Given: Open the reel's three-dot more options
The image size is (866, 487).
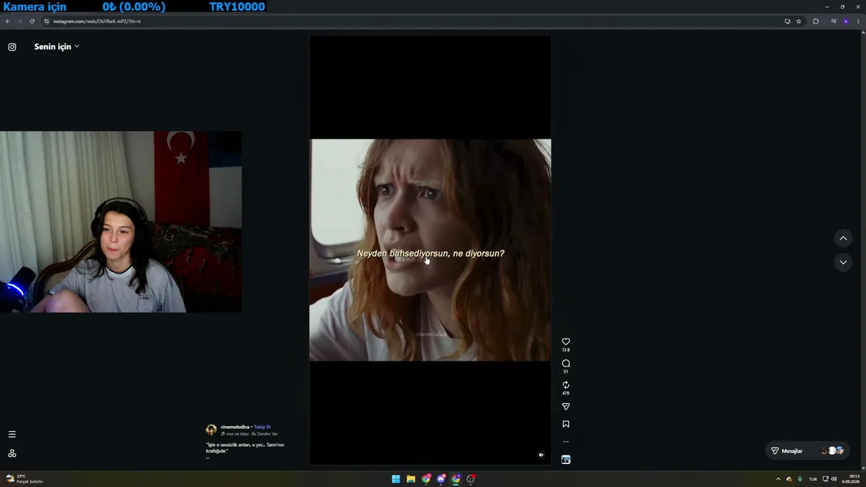Looking at the screenshot, I should (566, 442).
